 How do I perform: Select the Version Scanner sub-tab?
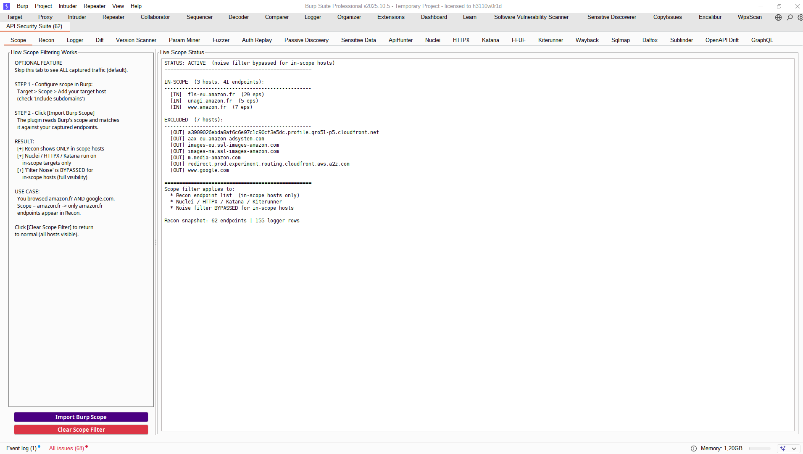tap(136, 40)
